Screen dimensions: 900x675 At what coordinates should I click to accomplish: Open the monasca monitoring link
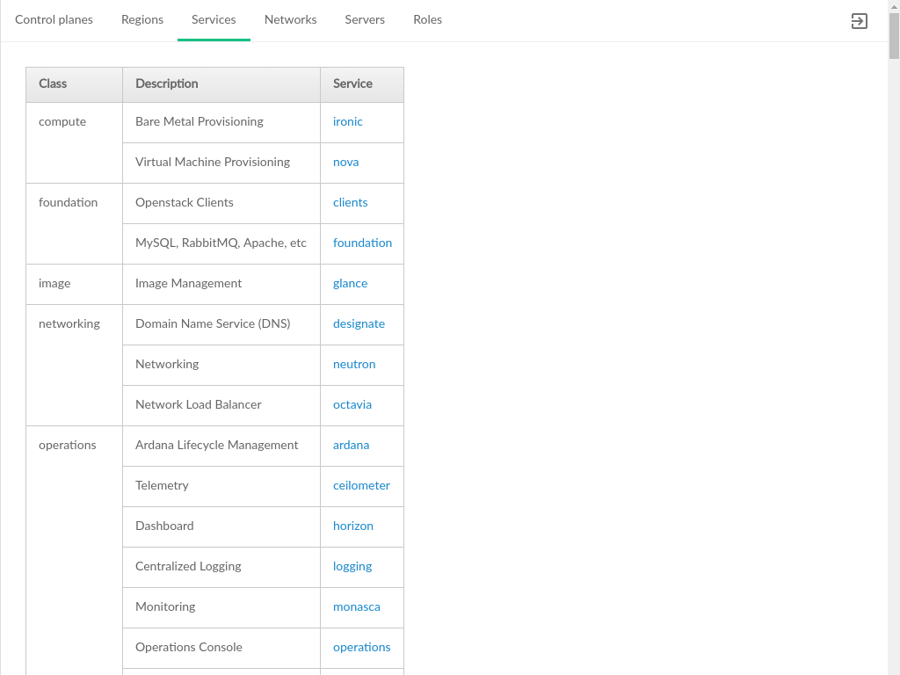pyautogui.click(x=356, y=607)
